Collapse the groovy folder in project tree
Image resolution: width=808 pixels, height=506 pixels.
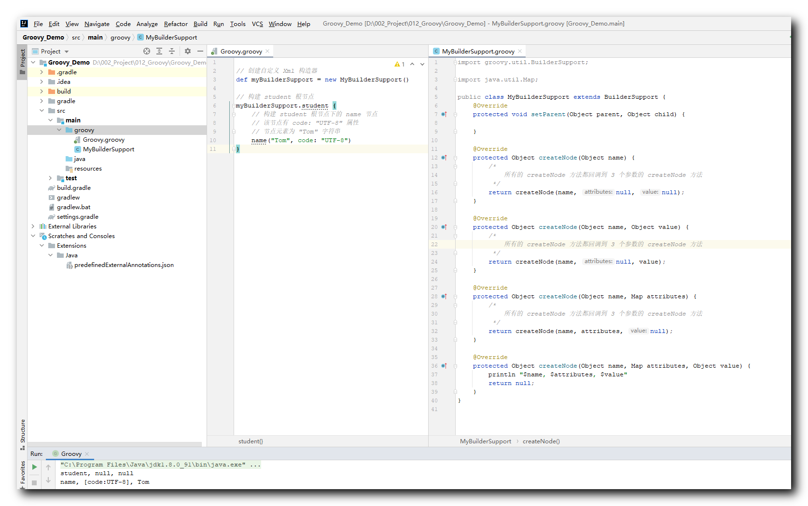(59, 130)
